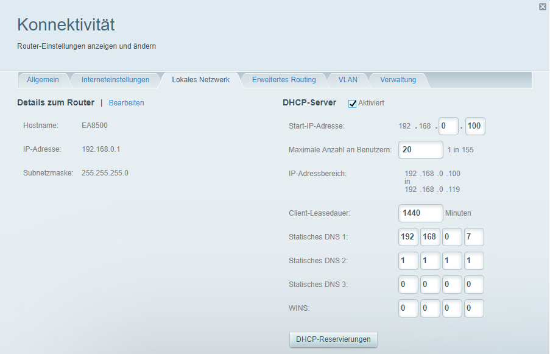Screen dimensions: 550x354
Task: Open the Interneteinstellungen tab
Action: (115, 80)
